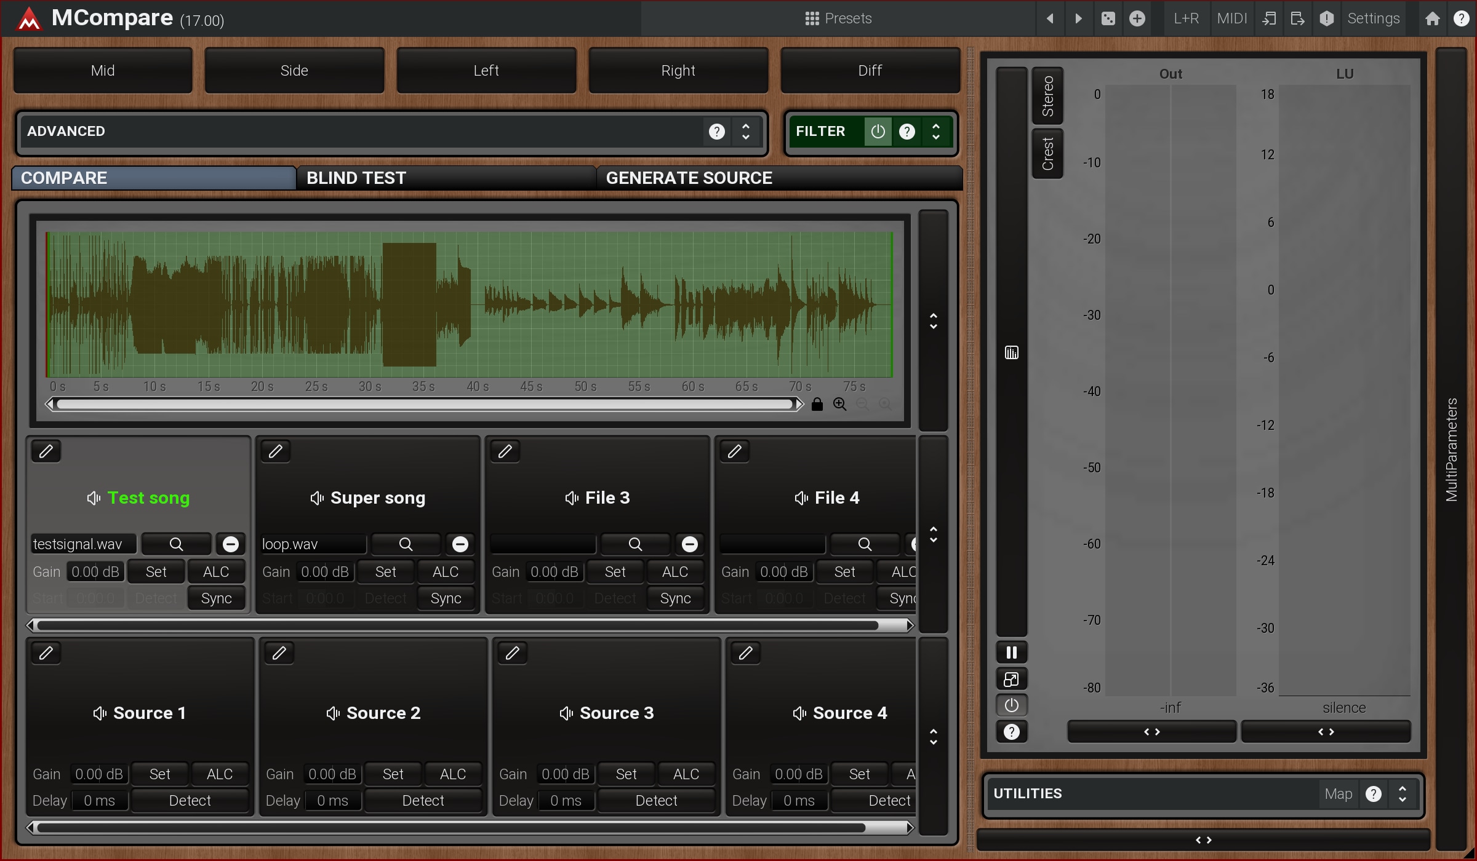Open the Presets browser
1477x861 pixels.
[838, 18]
